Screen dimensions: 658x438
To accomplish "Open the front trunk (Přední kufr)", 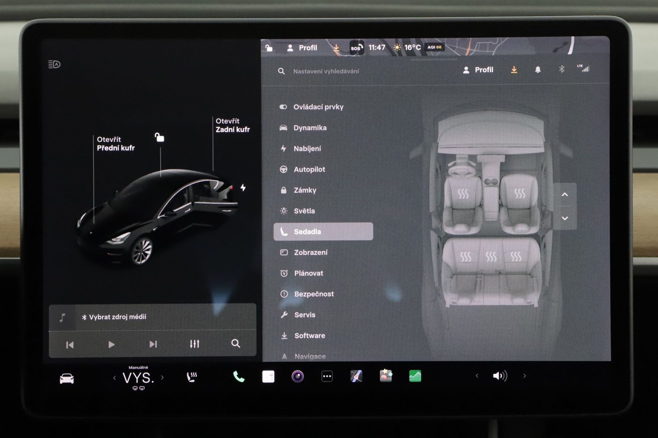I will tap(115, 144).
